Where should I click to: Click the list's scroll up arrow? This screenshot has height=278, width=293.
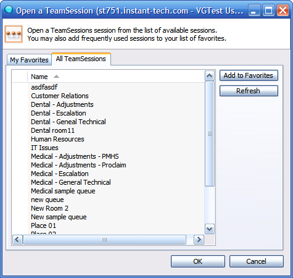(210, 75)
